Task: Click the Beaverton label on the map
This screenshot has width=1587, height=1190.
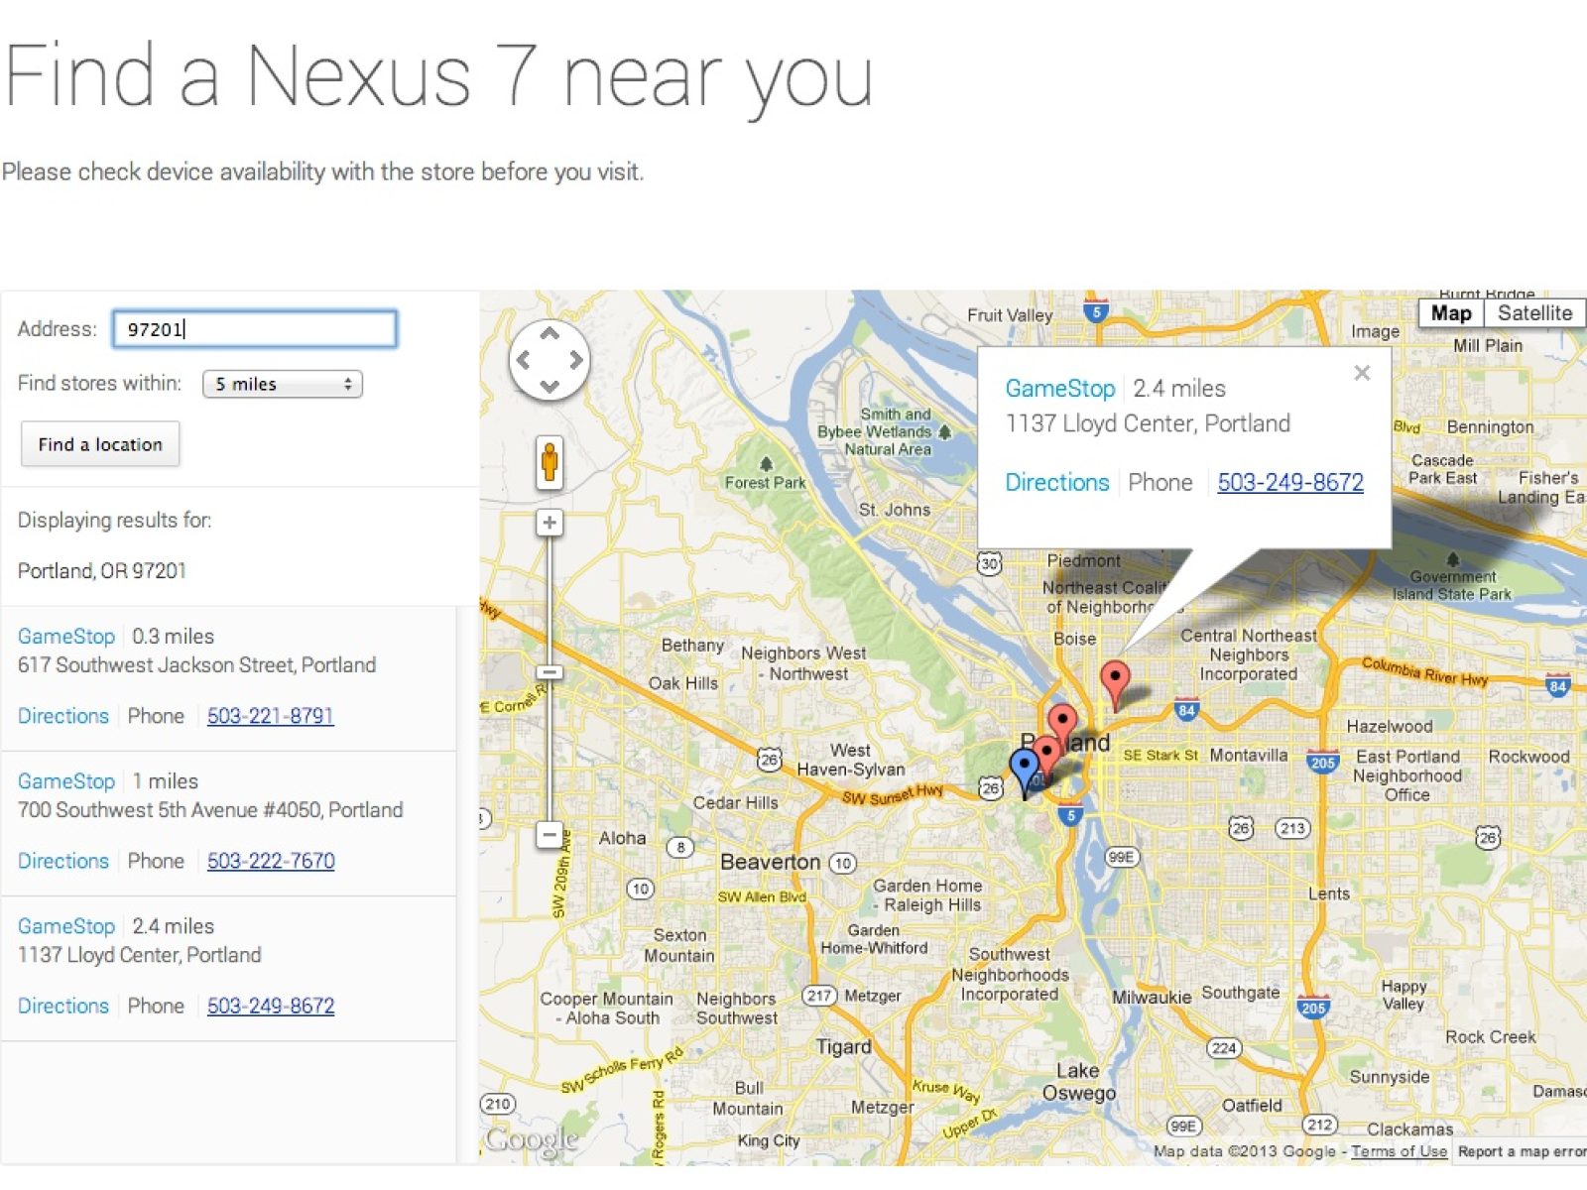Action: click(771, 863)
